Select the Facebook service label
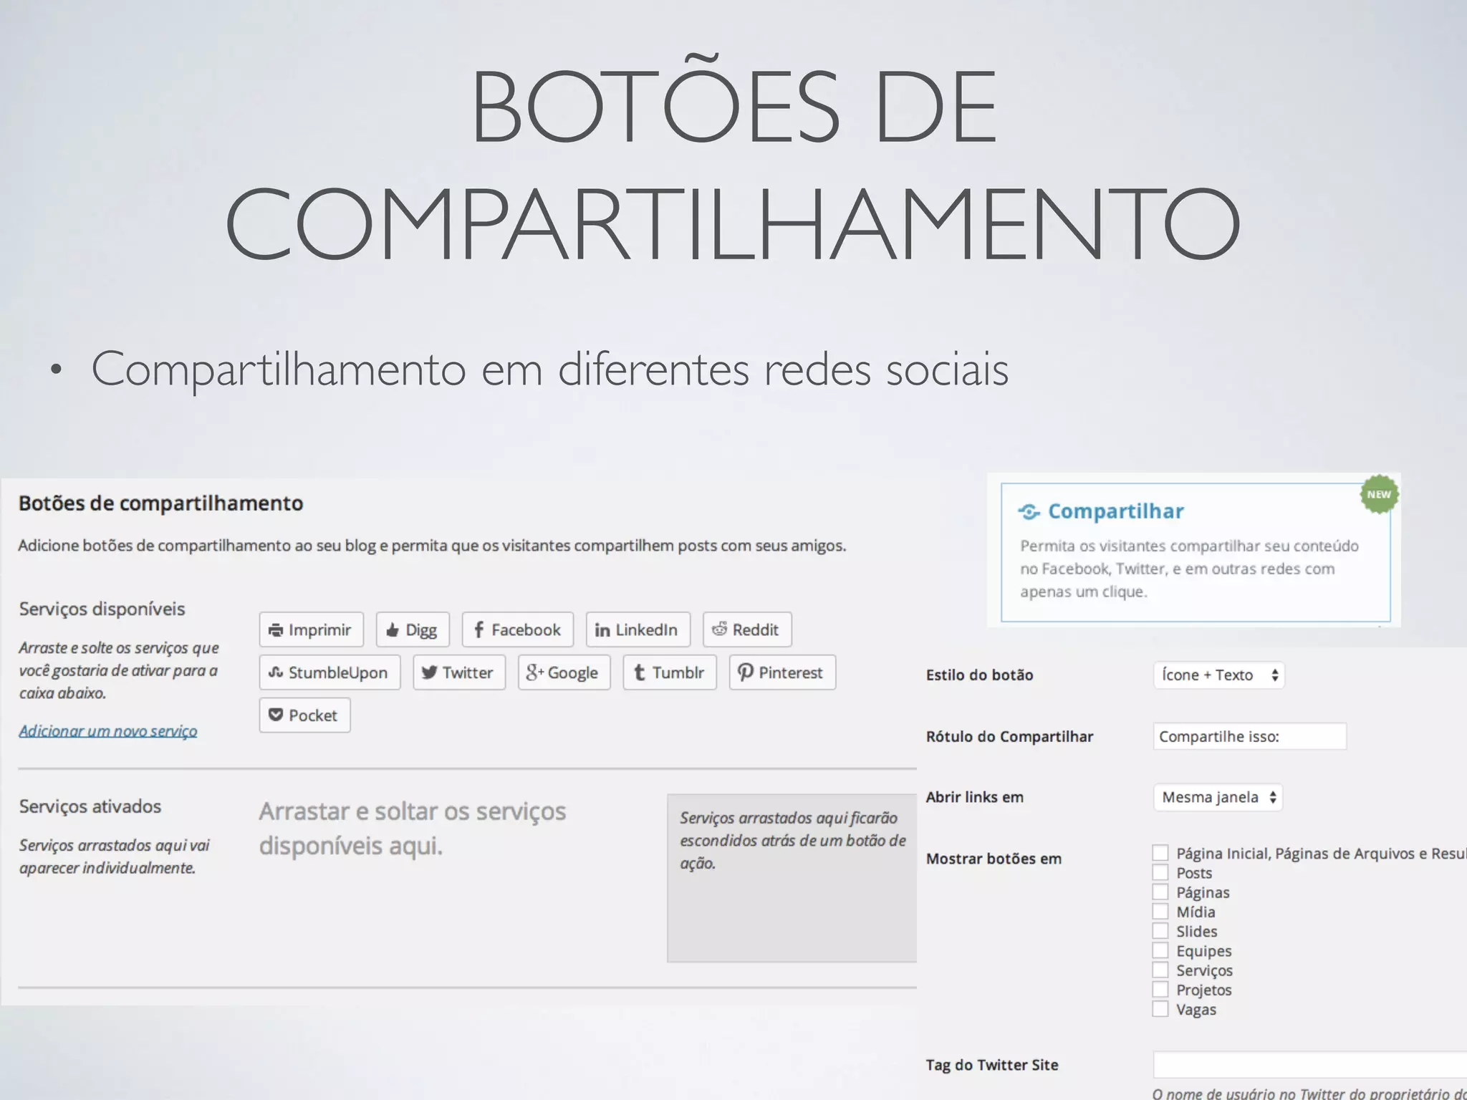 [x=526, y=630]
